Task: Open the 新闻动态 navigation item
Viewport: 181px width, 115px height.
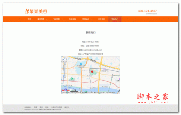Action: (86, 19)
